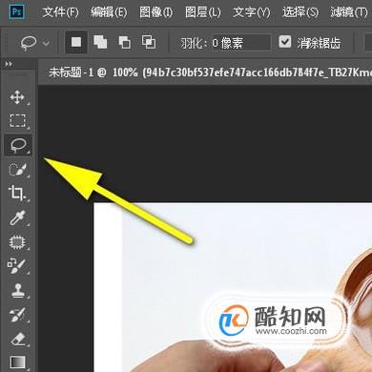Screen dimensions: 372x372
Task: Select the Brush tool
Action: pyautogui.click(x=16, y=266)
